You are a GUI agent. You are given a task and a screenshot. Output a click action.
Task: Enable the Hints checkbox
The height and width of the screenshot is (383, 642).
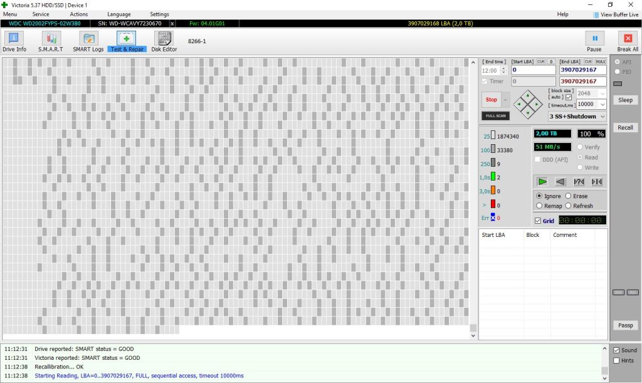616,360
